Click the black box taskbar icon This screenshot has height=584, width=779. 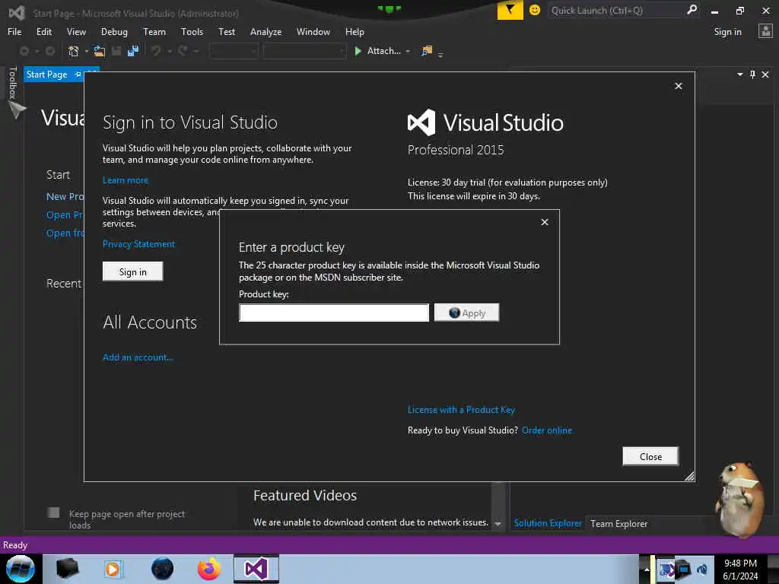(67, 569)
